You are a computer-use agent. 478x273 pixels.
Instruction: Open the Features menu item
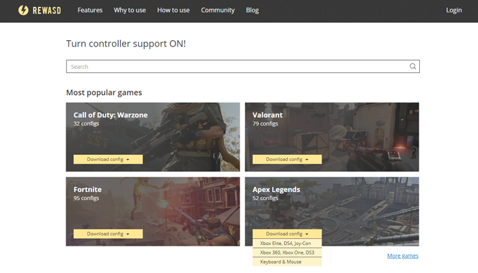pyautogui.click(x=90, y=10)
